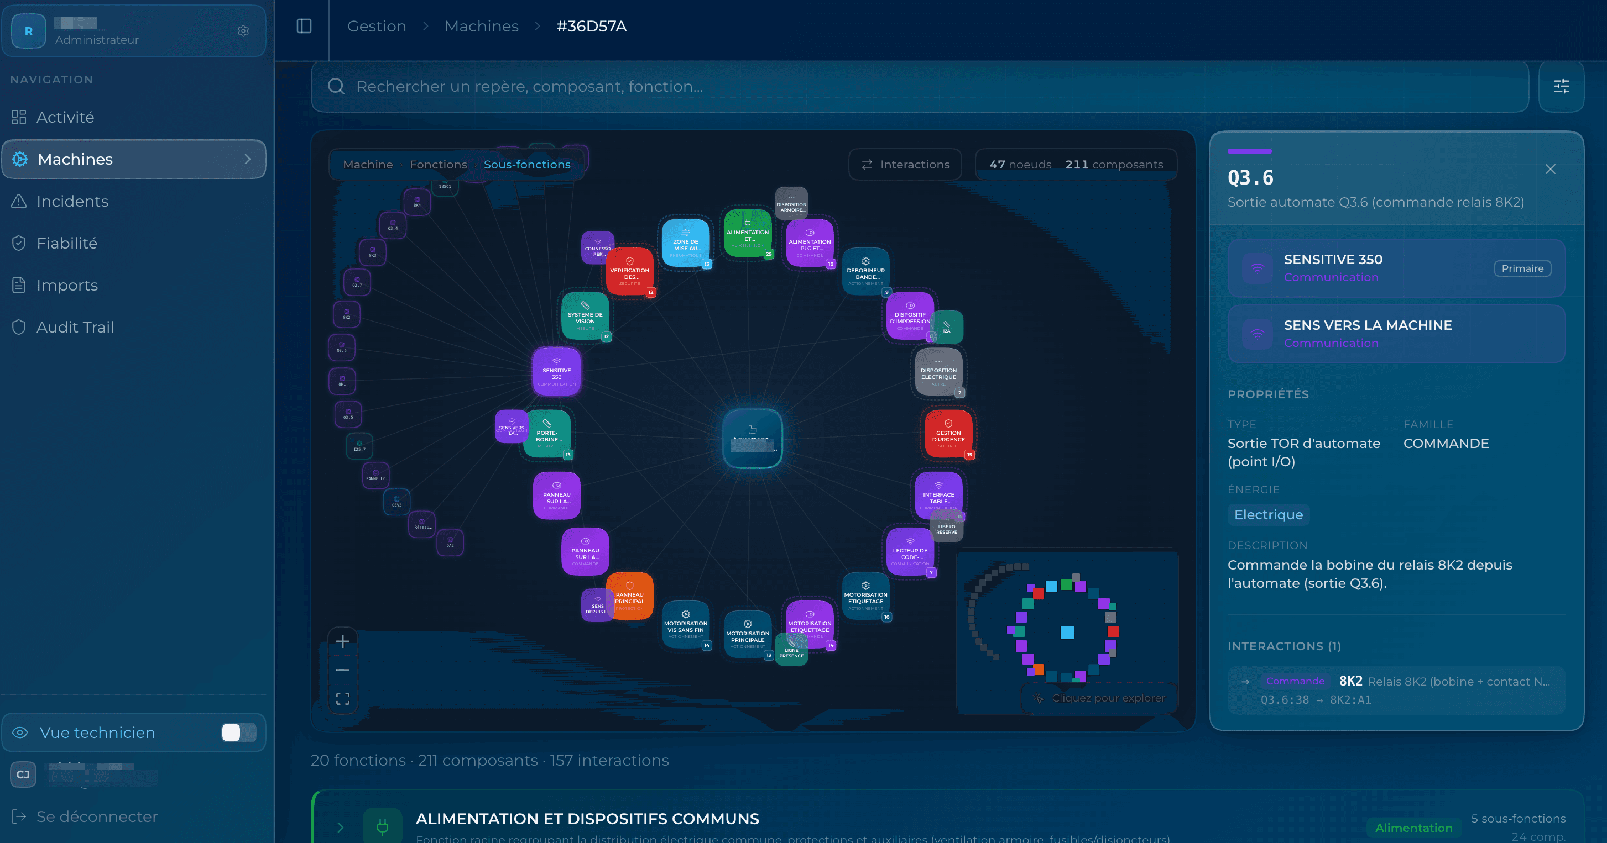Select the MOTORISATION VIS SANS FIN node
The height and width of the screenshot is (843, 1607).
pyautogui.click(x=686, y=624)
